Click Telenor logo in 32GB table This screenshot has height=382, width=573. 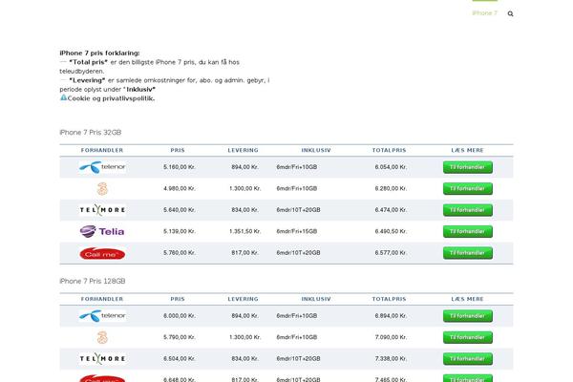102,167
